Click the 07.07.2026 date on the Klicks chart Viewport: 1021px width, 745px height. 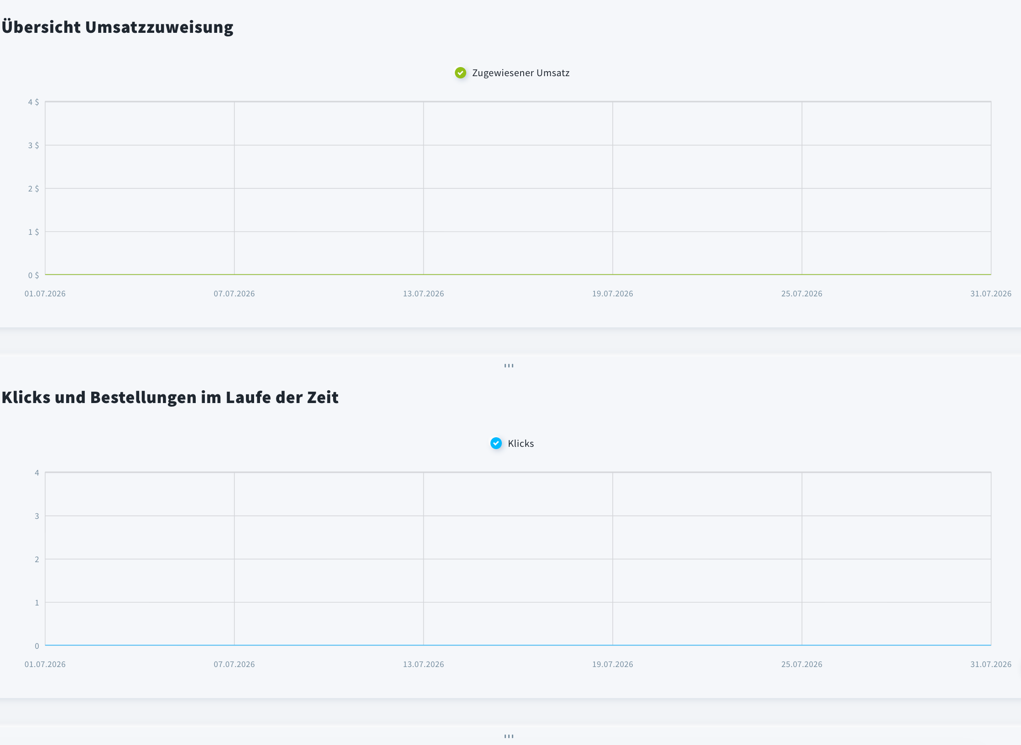pos(234,664)
